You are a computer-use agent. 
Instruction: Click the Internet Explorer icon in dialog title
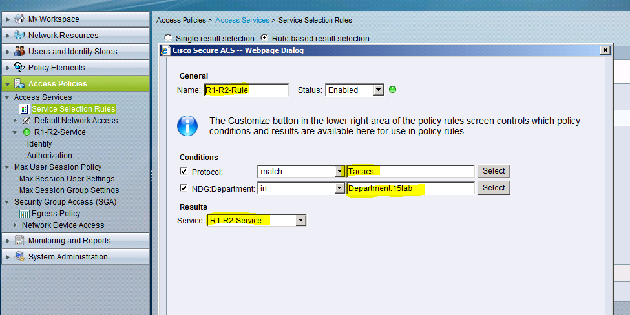(x=165, y=50)
